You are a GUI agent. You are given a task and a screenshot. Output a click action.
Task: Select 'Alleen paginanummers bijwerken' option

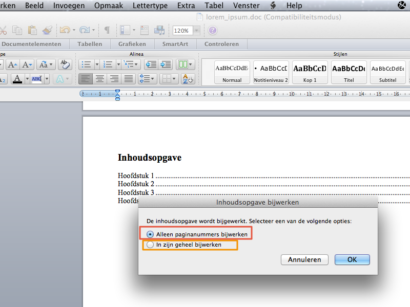197,234
